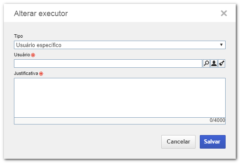Click the Tipo field label
Image resolution: width=240 pixels, height=163 pixels.
(x=18, y=36)
